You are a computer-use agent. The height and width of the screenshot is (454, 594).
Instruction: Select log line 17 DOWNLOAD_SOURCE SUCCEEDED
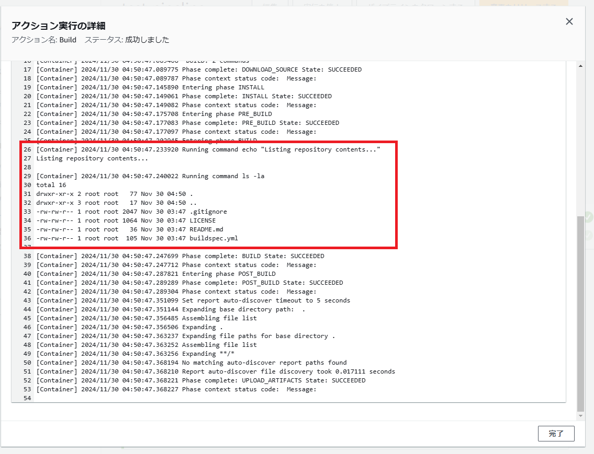coord(199,69)
